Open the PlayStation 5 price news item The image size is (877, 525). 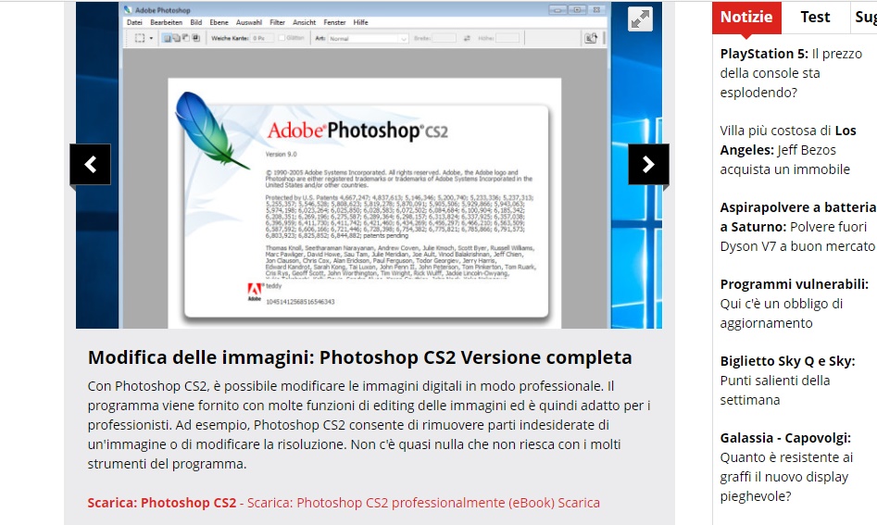click(x=791, y=73)
